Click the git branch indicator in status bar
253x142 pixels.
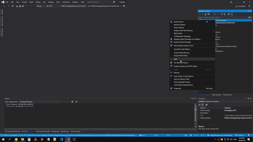(x=240, y=135)
